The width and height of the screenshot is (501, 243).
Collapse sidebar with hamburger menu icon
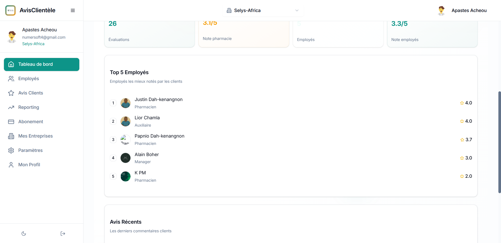73,10
